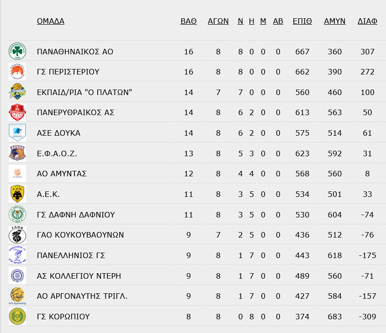Click the Platon basketball crest logo
The width and height of the screenshot is (386, 333).
tap(17, 92)
